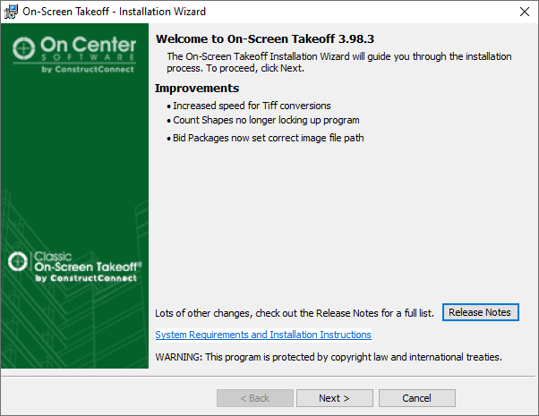Close the Installation Wizard window
The image size is (539, 416).
point(525,12)
